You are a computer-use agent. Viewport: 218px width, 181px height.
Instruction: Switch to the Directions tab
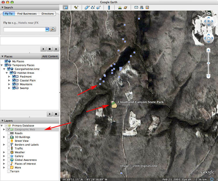tap(47, 14)
